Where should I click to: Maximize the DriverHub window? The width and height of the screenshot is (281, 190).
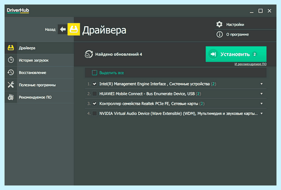click(260, 11)
